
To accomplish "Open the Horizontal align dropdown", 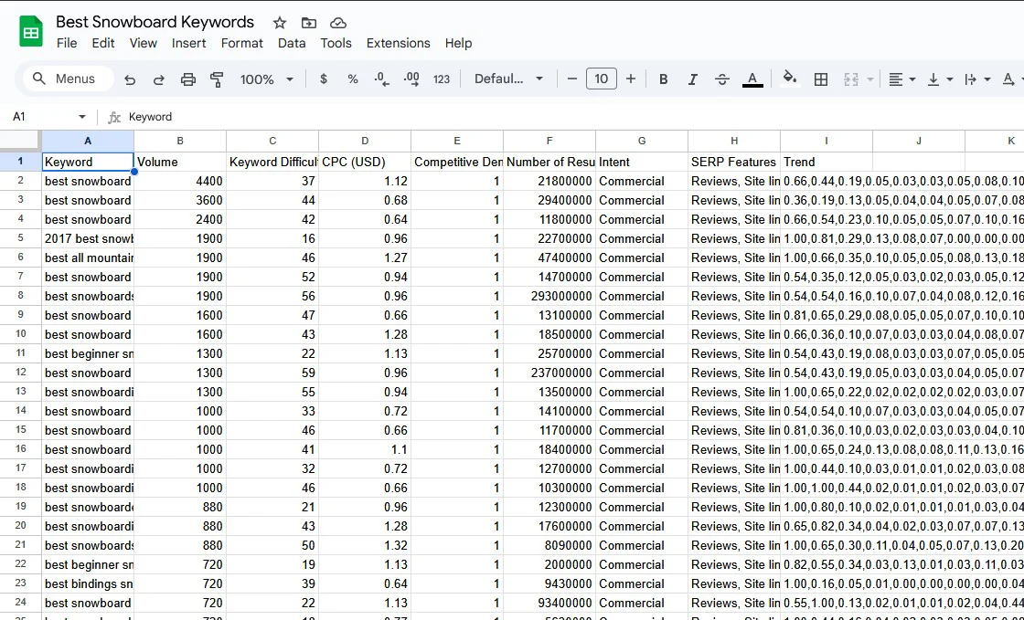I will (903, 79).
